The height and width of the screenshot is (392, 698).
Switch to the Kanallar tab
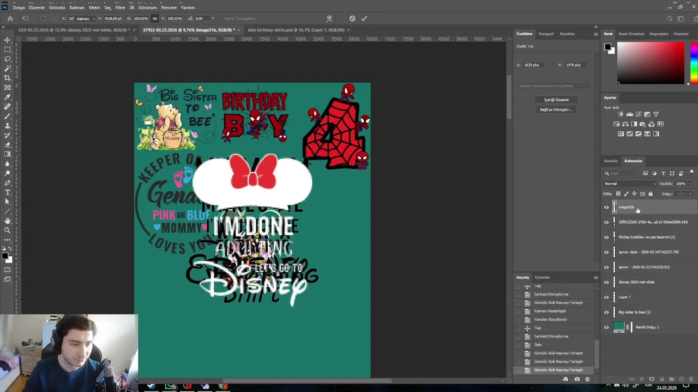(611, 161)
